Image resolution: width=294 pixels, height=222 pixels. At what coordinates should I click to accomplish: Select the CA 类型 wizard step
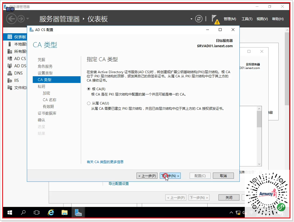point(57,80)
